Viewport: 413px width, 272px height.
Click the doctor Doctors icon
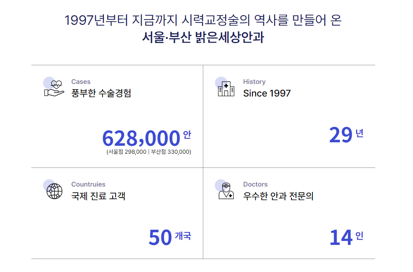pyautogui.click(x=226, y=191)
